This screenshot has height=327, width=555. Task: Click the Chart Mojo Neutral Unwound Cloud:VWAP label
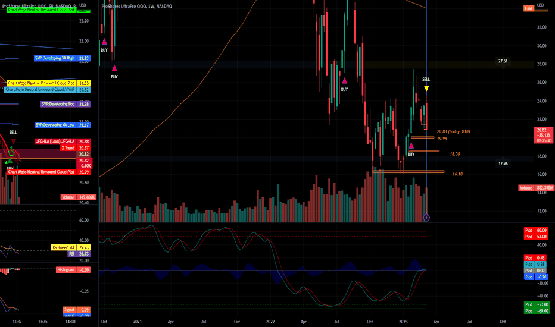40,90
